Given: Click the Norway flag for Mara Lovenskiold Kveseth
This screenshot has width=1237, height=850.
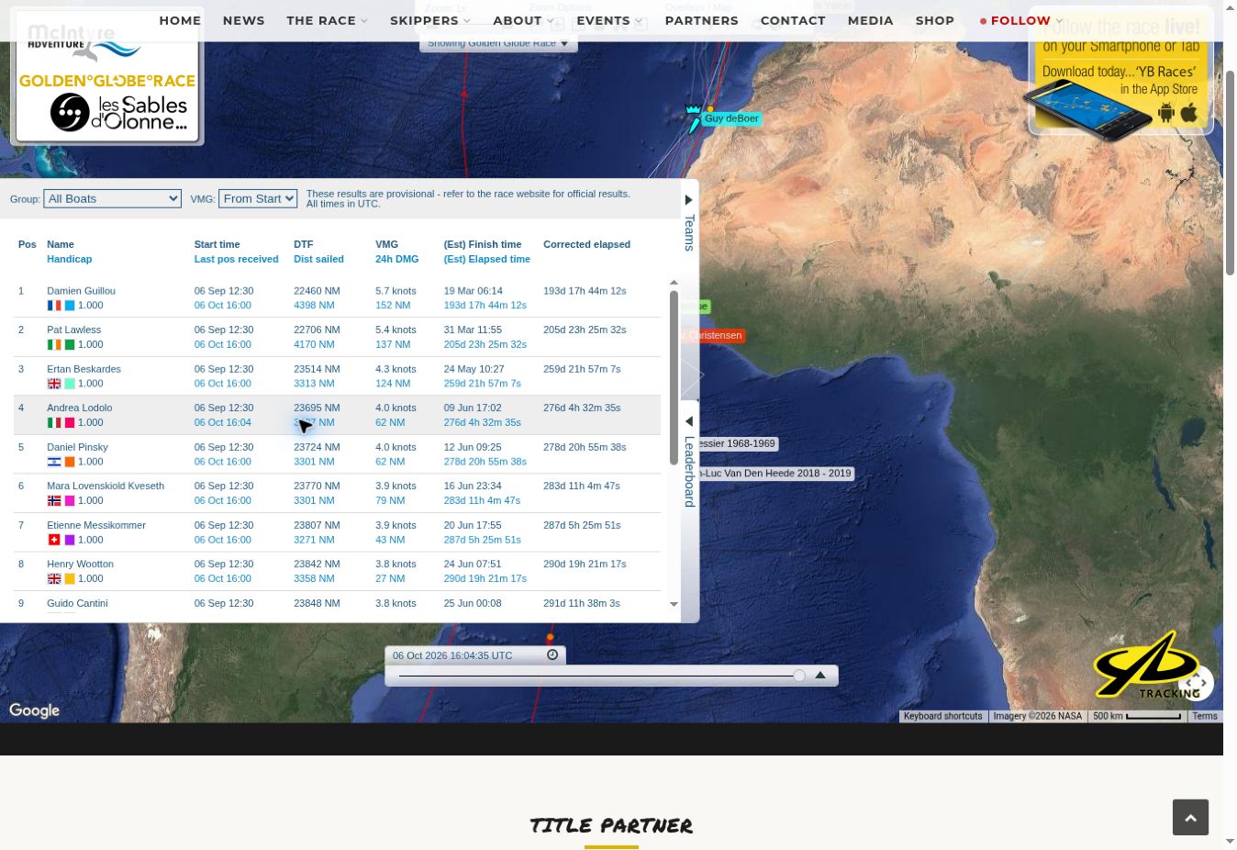Looking at the screenshot, I should click(x=54, y=501).
